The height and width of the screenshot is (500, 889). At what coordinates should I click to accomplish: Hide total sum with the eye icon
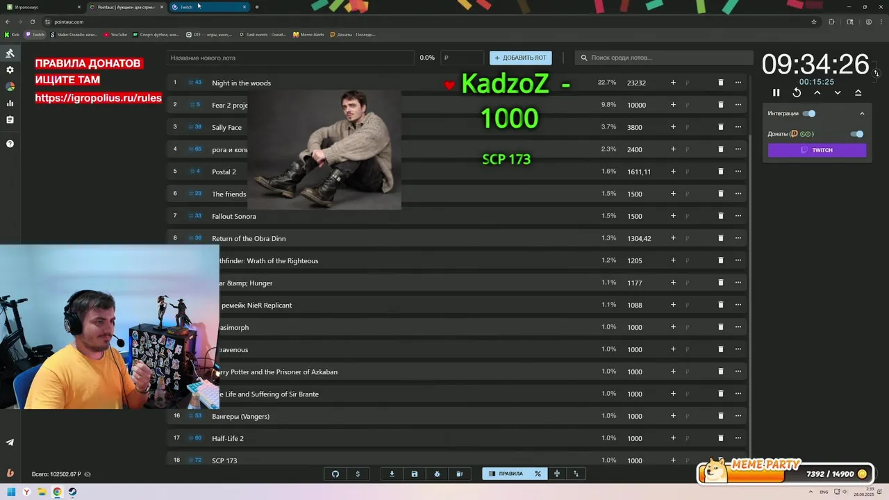[87, 474]
